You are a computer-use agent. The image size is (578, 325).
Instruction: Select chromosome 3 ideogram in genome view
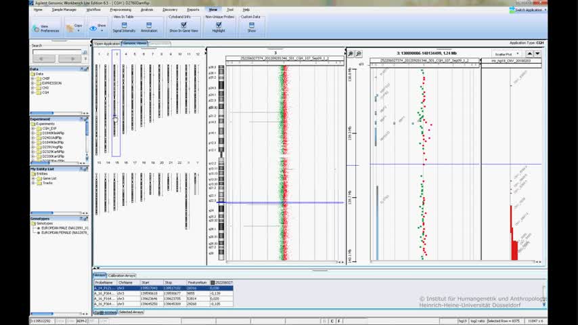(x=116, y=108)
